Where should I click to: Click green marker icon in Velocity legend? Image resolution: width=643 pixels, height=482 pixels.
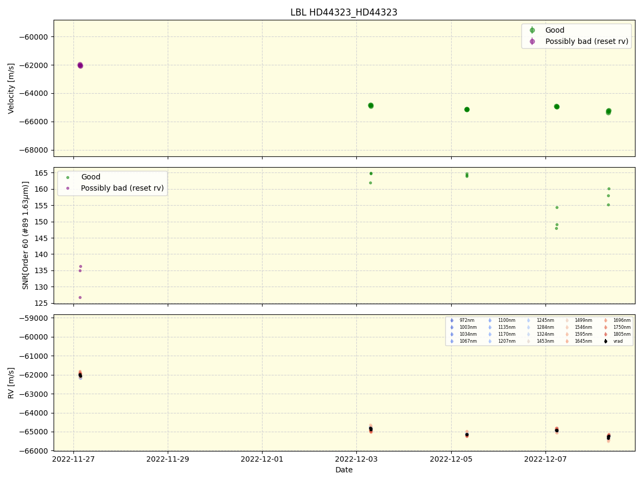[532, 30]
